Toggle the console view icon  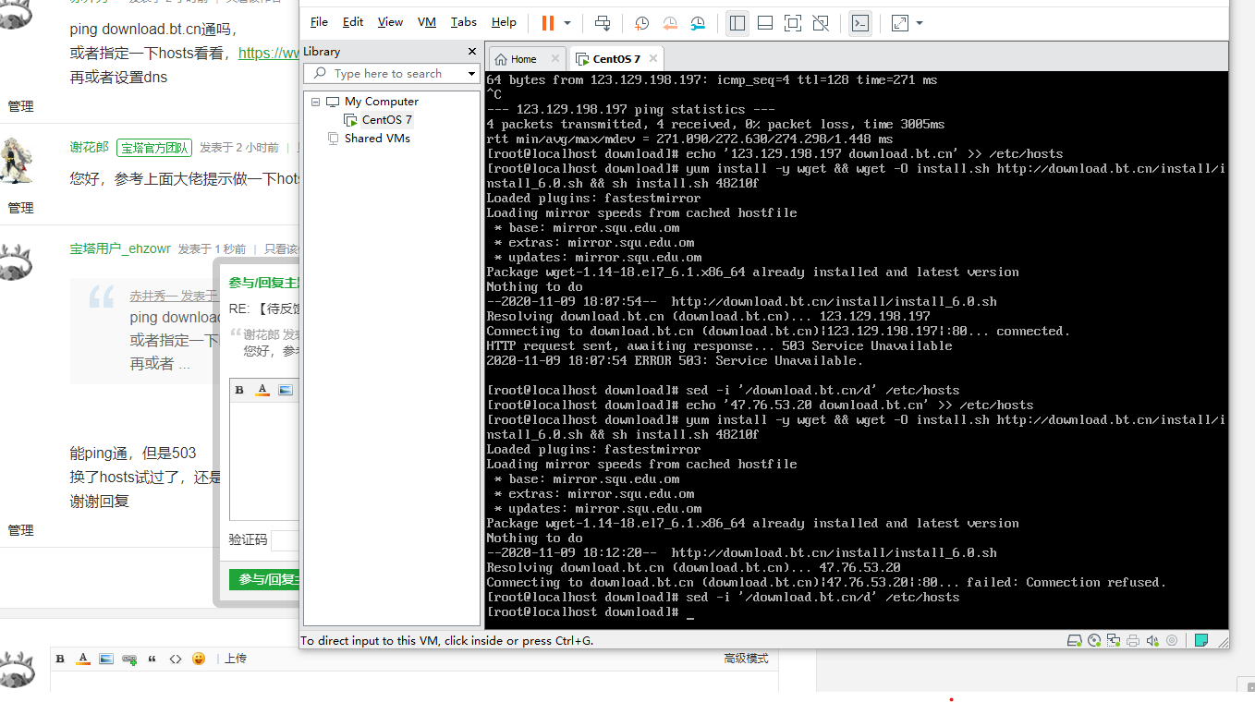pos(859,22)
